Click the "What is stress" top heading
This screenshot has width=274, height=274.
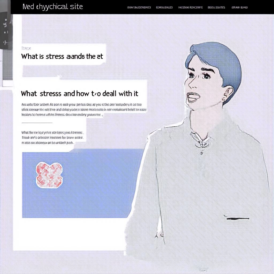click(62, 56)
